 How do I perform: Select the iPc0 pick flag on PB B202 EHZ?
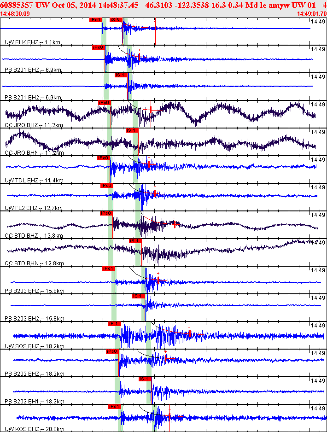[112, 351]
